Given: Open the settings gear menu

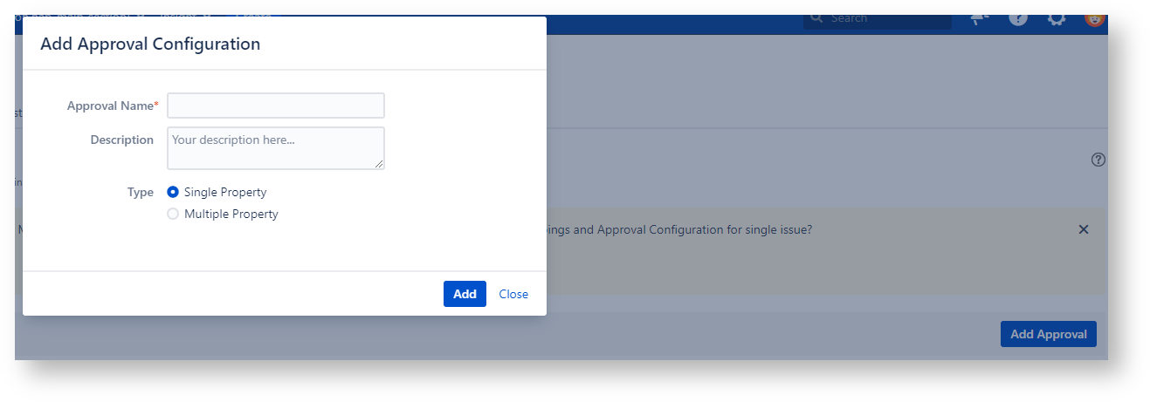Looking at the screenshot, I should point(1057,17).
